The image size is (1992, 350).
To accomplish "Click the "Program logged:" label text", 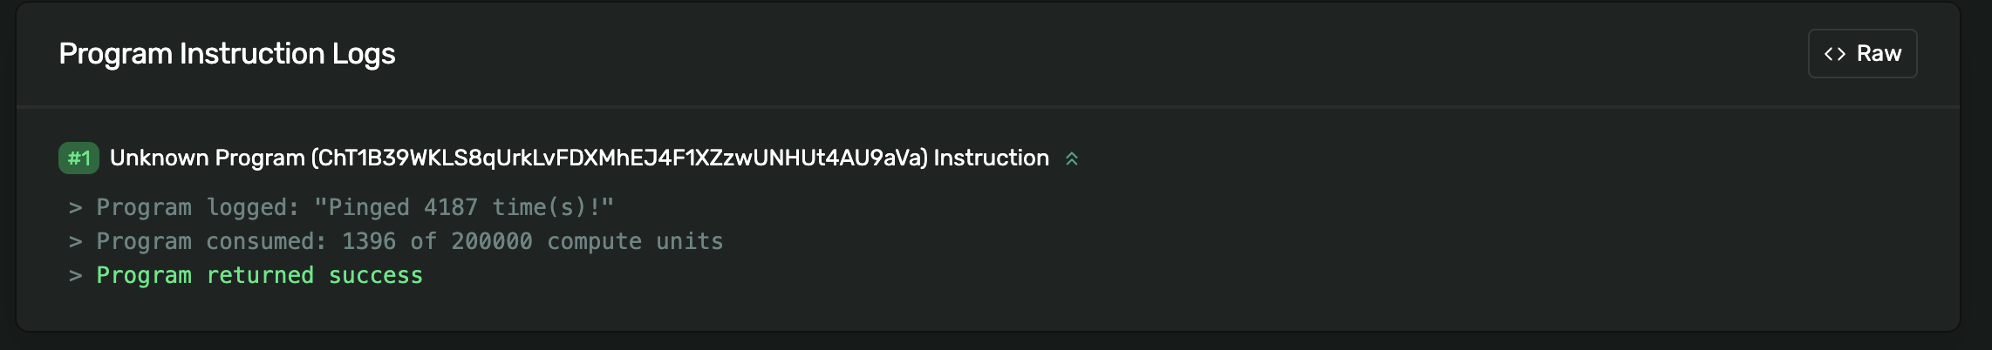I will [x=198, y=207].
